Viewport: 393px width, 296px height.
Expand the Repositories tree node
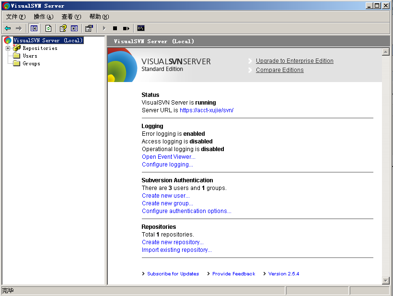[8, 48]
